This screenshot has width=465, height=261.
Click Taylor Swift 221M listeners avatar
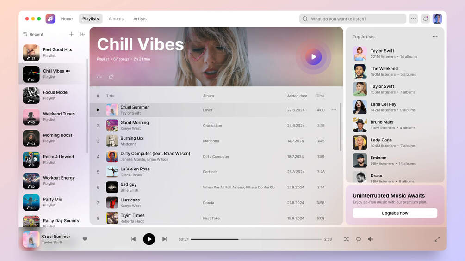[360, 54]
